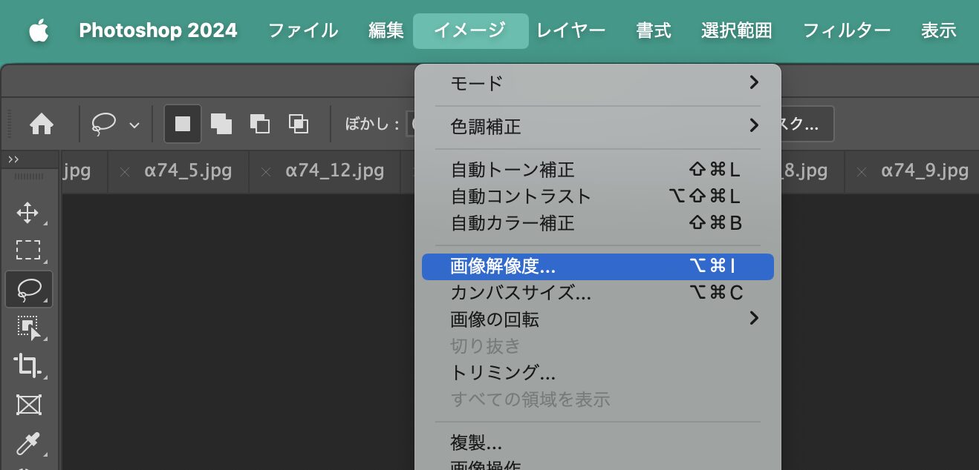Choose the Subtract from Selection mode icon

259,124
